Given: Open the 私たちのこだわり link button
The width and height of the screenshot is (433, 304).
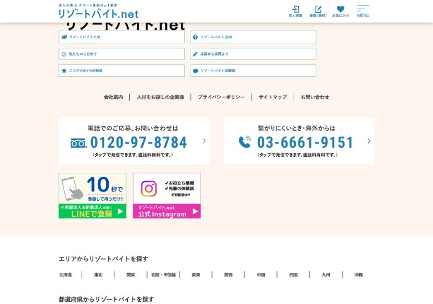Looking at the screenshot, I should pos(122,54).
